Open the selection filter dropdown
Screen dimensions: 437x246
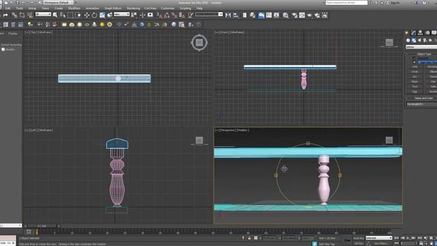[43, 14]
